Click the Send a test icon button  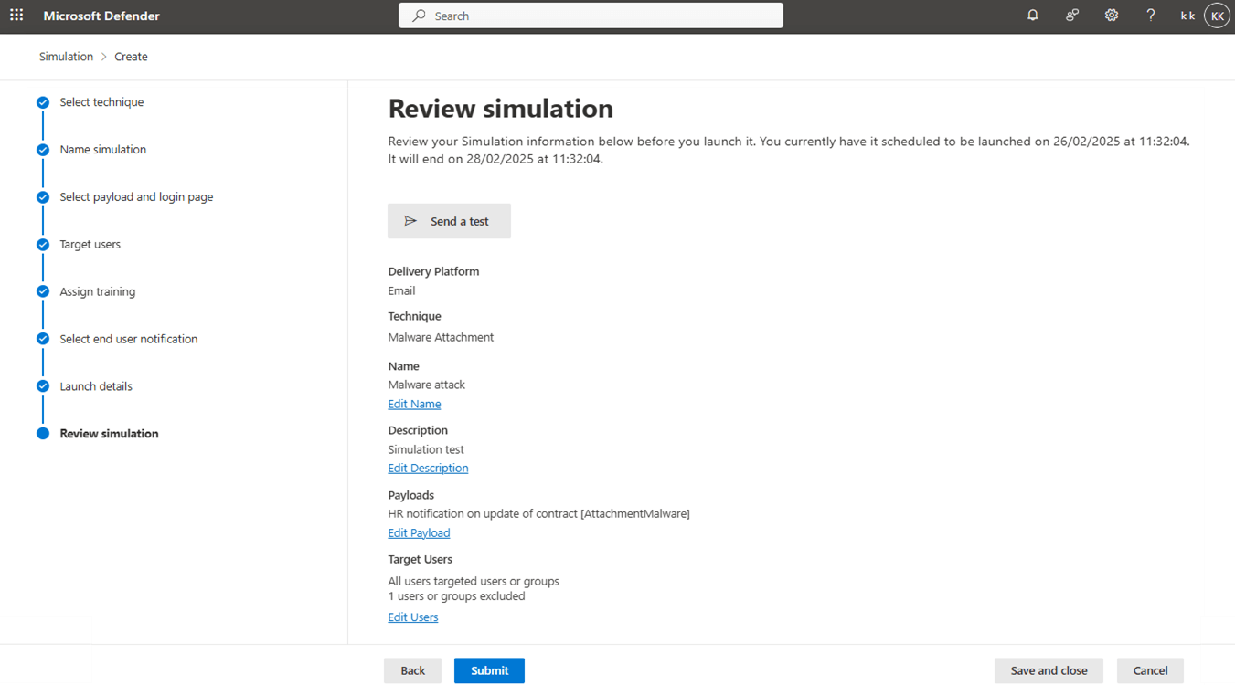411,220
